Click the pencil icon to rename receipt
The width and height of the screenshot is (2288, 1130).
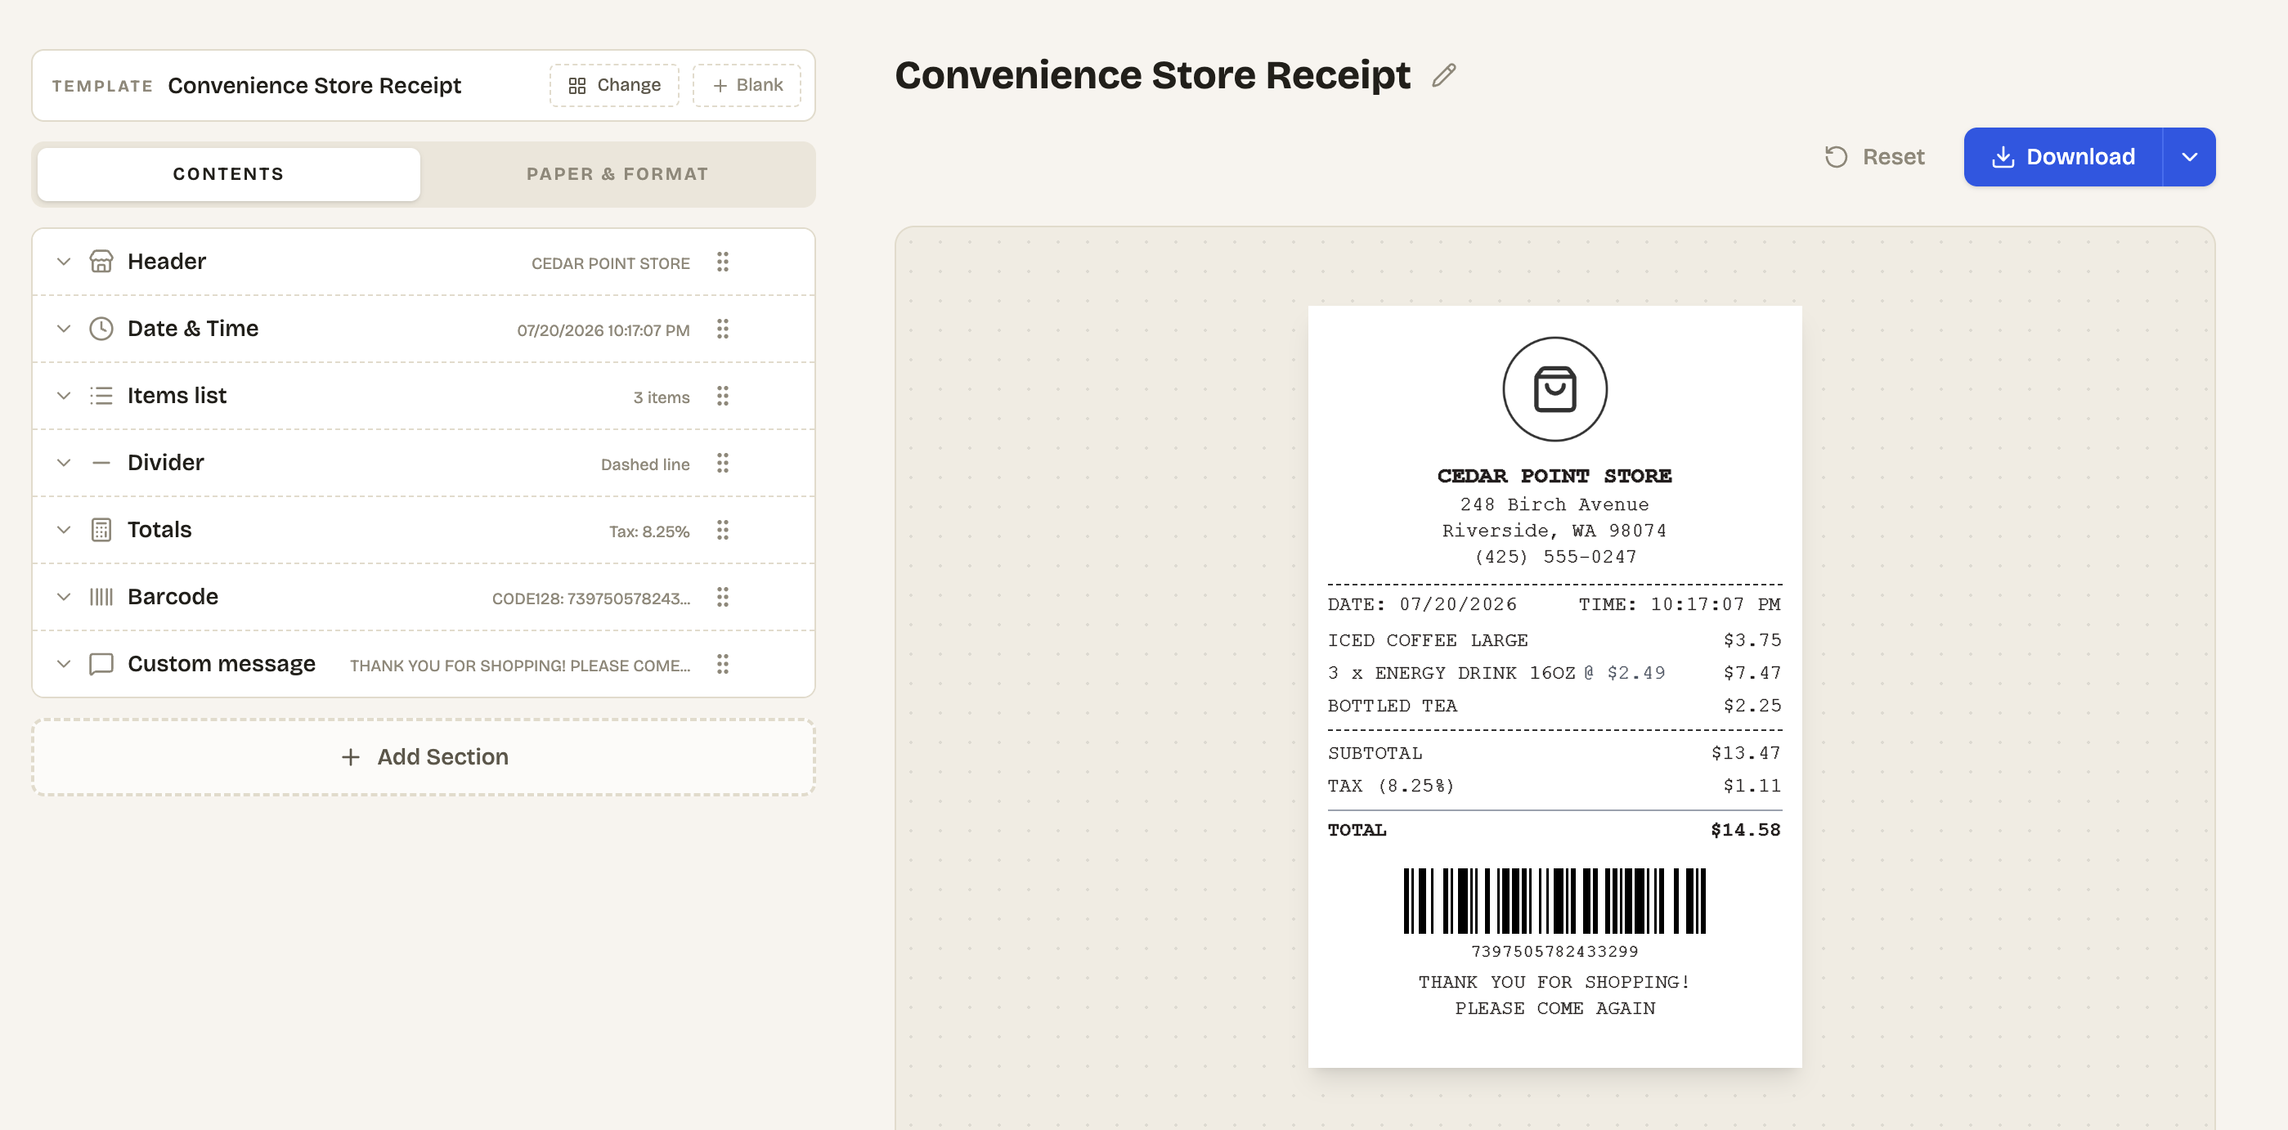tap(1444, 75)
